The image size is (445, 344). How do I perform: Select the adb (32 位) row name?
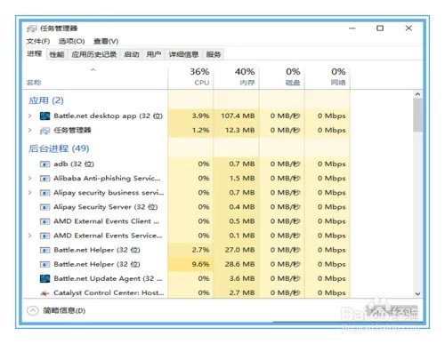[x=74, y=164]
